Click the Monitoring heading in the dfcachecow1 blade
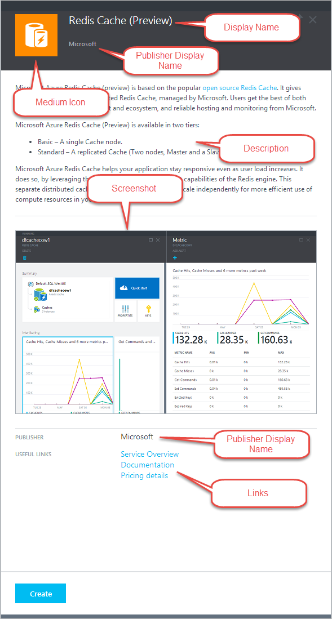Viewport: 332px width, 619px height. [31, 333]
